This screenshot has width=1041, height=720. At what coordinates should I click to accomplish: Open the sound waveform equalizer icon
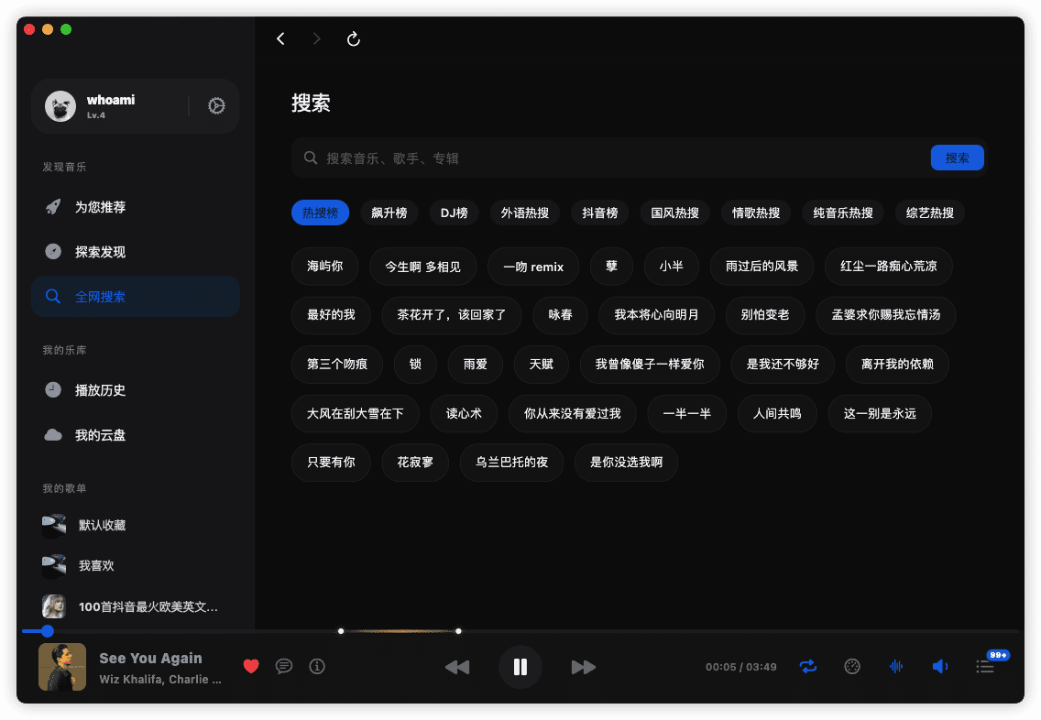895,666
